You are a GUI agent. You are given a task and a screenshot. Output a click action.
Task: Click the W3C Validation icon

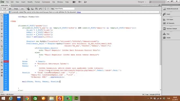[40, 9]
